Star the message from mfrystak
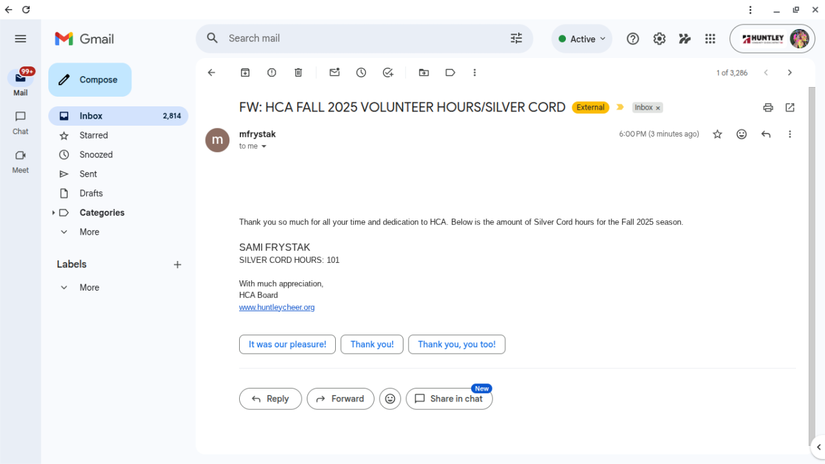The height and width of the screenshot is (464, 825). click(x=717, y=134)
